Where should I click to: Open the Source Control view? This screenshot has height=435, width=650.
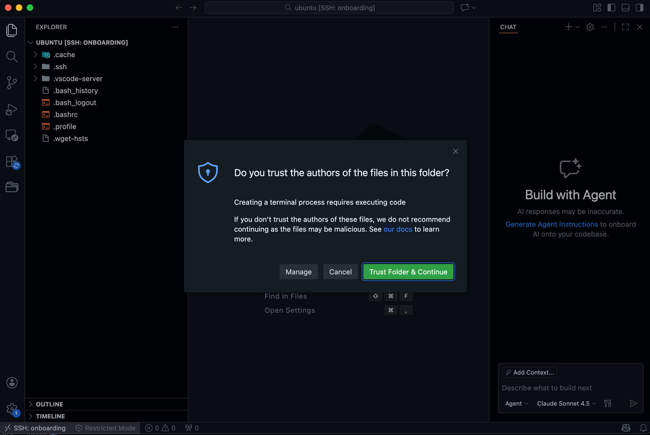tap(12, 83)
